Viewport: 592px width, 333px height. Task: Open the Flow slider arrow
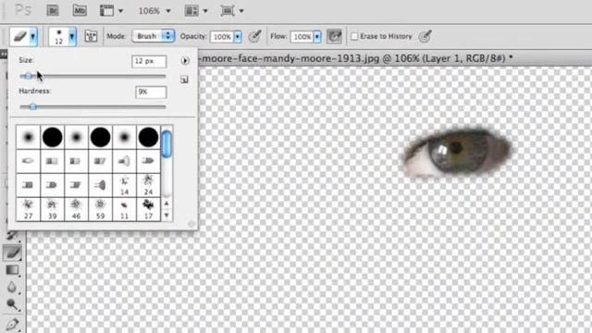point(317,37)
